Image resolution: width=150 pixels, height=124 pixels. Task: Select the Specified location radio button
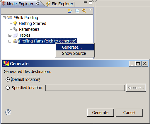click(x=8, y=88)
